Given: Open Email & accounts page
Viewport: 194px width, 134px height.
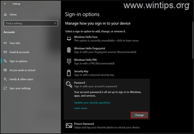Looking at the screenshot, I should (x=19, y=52).
